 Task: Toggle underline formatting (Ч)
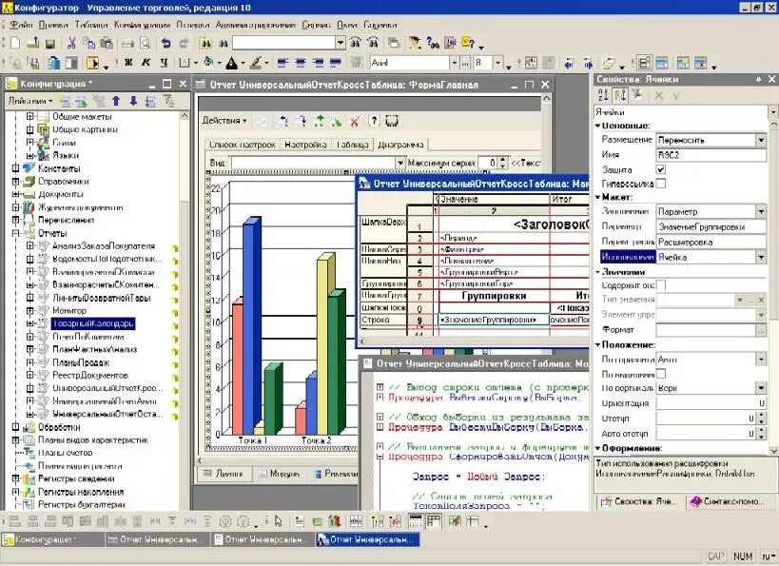coord(164,63)
